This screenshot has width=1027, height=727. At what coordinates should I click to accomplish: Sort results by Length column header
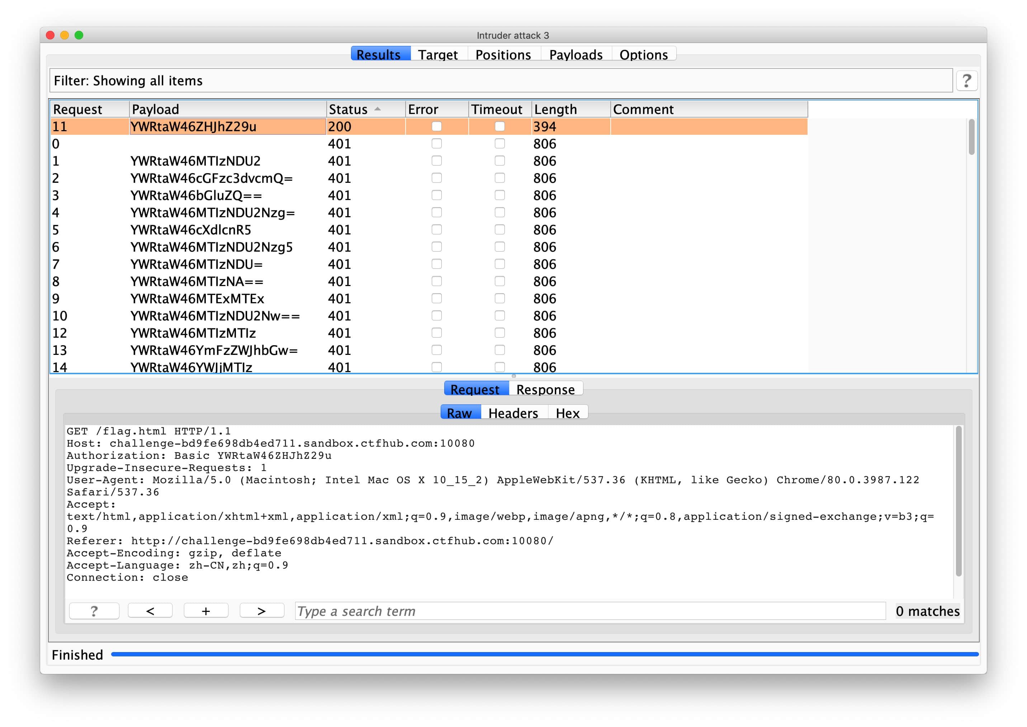click(555, 109)
